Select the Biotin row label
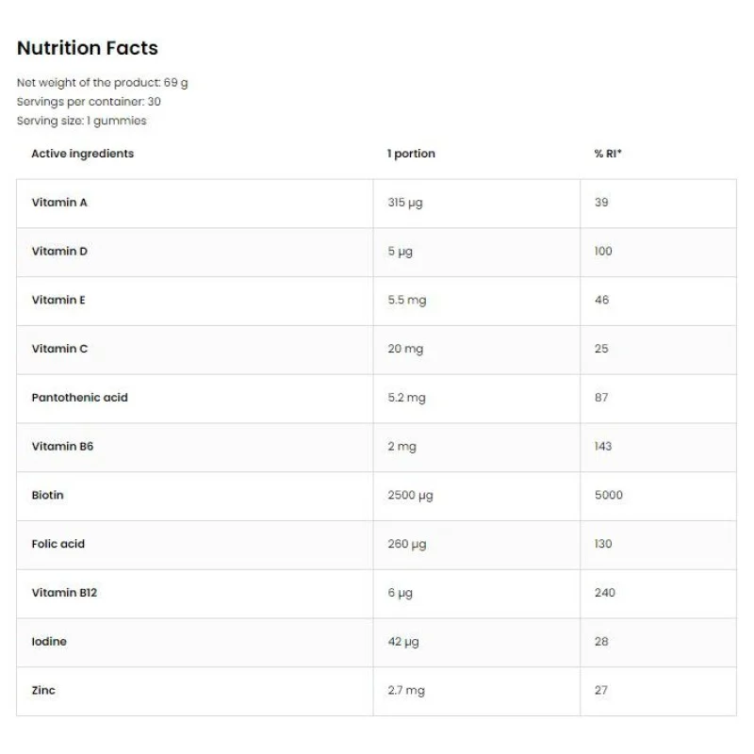Viewport: 754px width, 754px height. click(47, 496)
